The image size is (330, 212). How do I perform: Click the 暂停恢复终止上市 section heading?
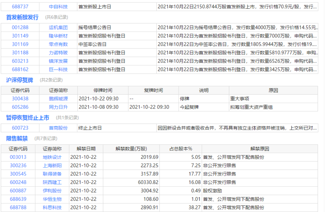[28, 118]
